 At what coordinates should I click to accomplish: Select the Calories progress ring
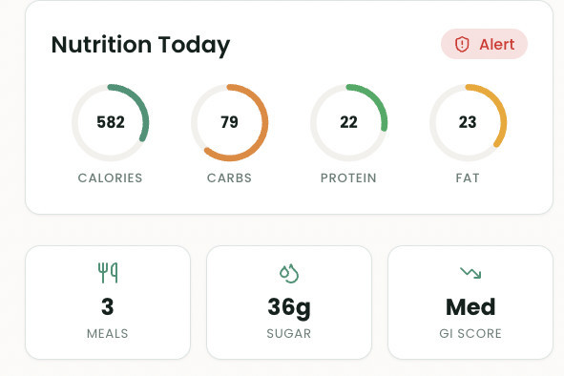point(111,122)
